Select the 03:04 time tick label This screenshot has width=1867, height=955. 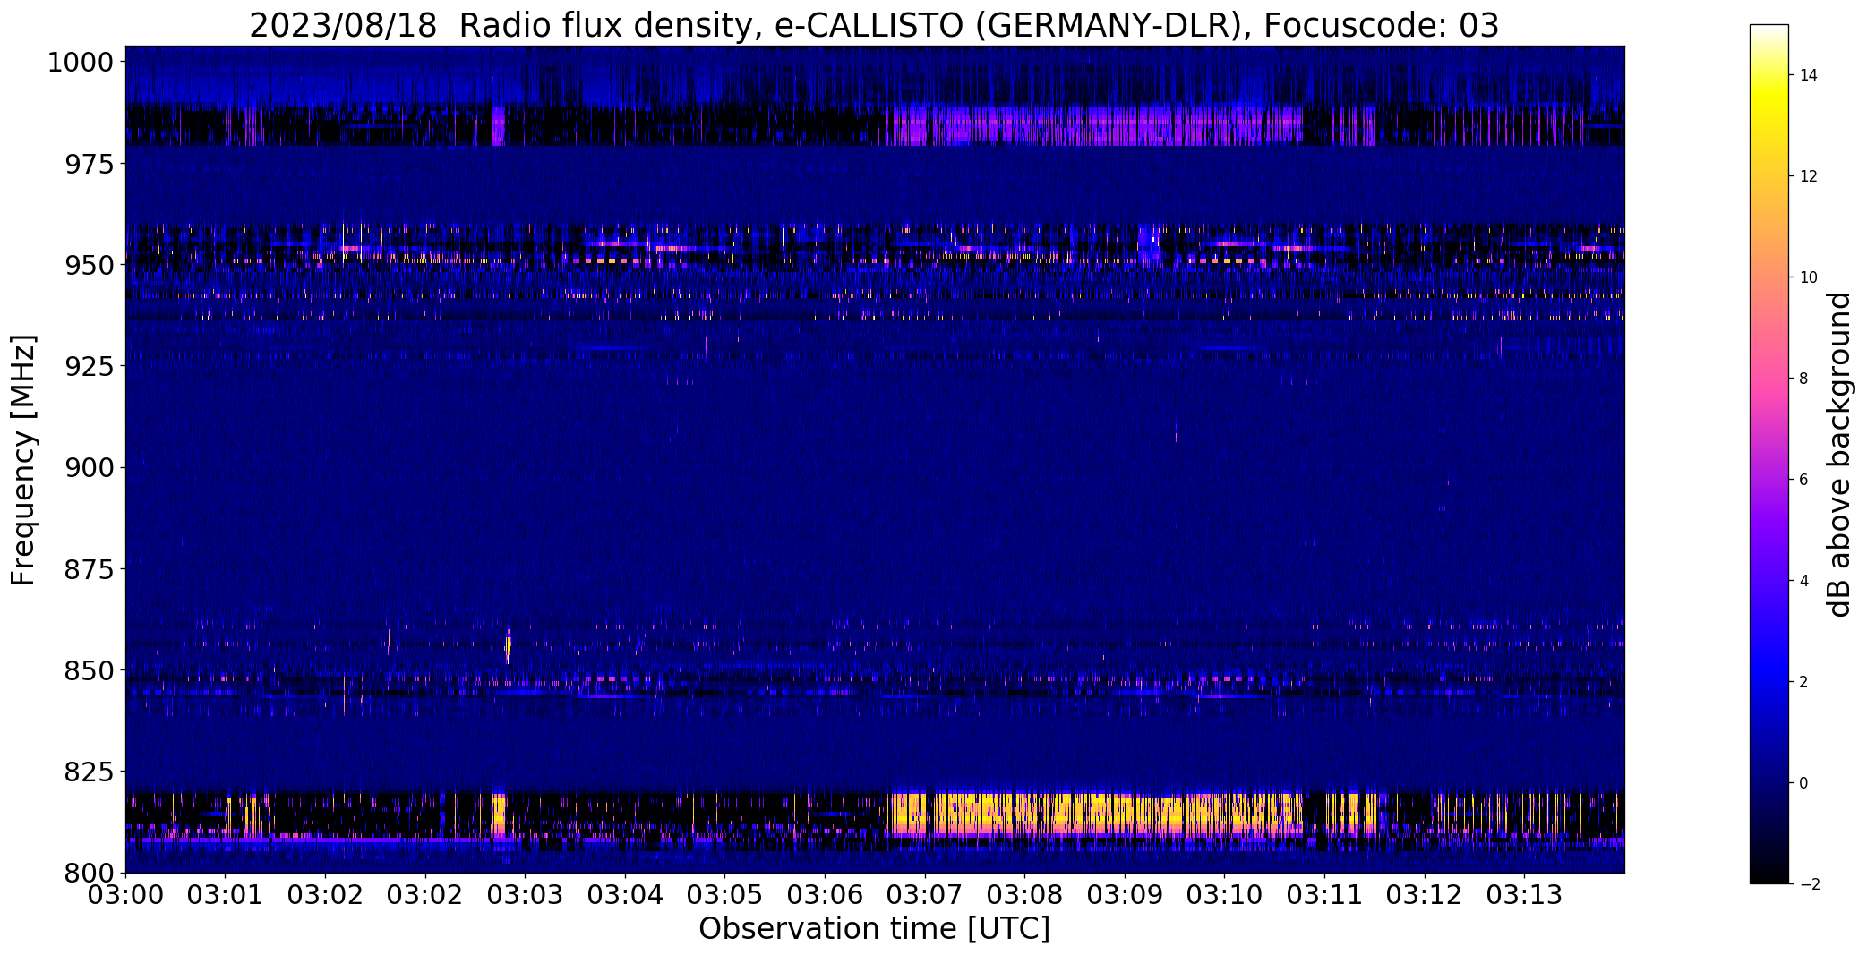625,894
